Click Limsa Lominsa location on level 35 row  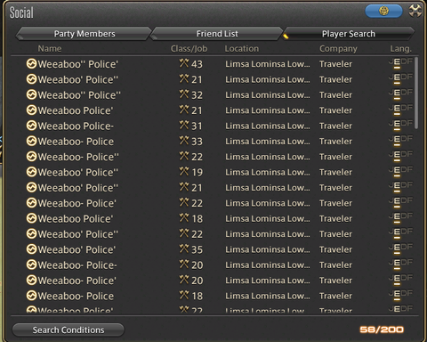point(268,249)
